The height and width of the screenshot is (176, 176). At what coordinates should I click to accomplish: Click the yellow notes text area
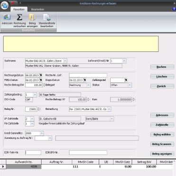(x=81, y=44)
